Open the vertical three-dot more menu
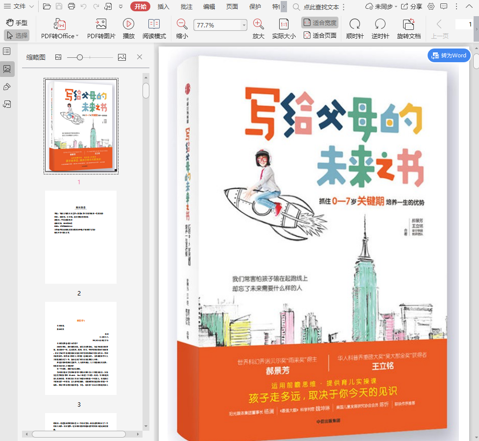Screen dimensions: 479x441 (x=456, y=6)
